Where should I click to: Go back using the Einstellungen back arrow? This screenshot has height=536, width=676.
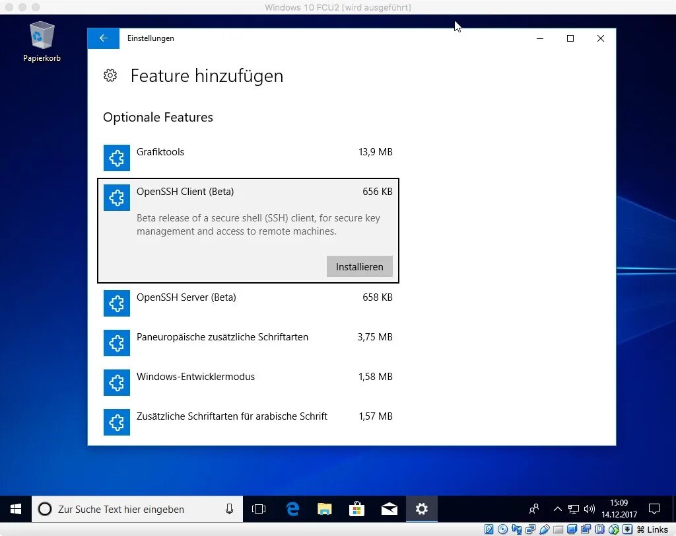pyautogui.click(x=104, y=38)
